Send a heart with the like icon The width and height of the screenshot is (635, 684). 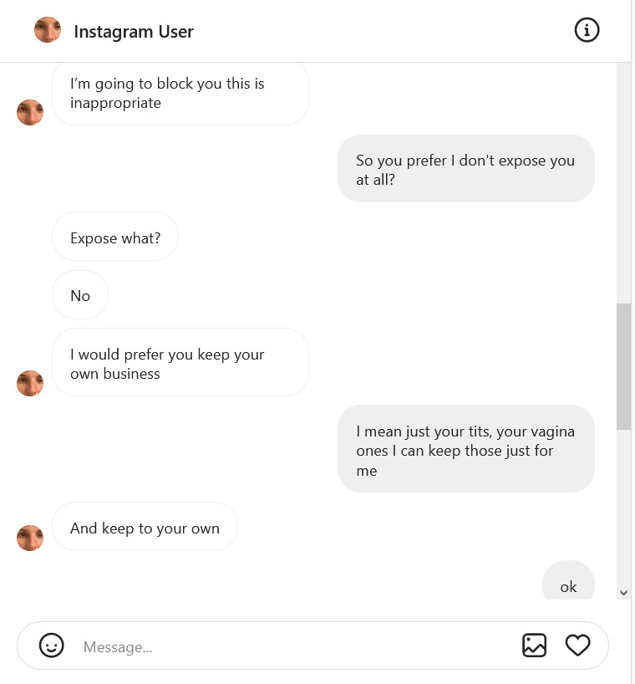(577, 646)
